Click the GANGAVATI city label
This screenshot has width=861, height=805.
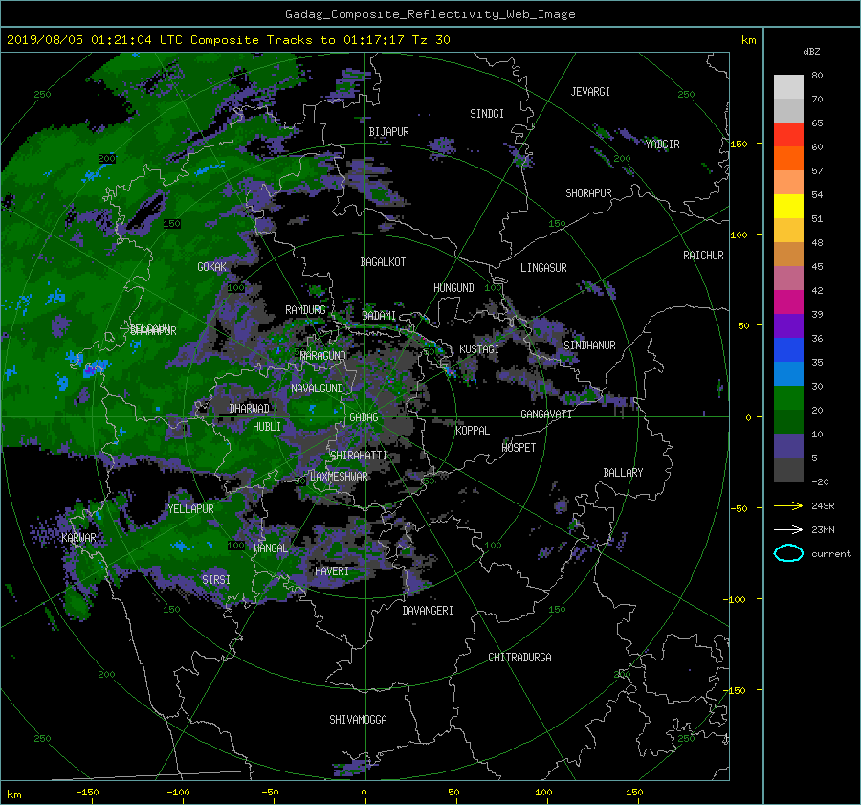click(x=546, y=414)
